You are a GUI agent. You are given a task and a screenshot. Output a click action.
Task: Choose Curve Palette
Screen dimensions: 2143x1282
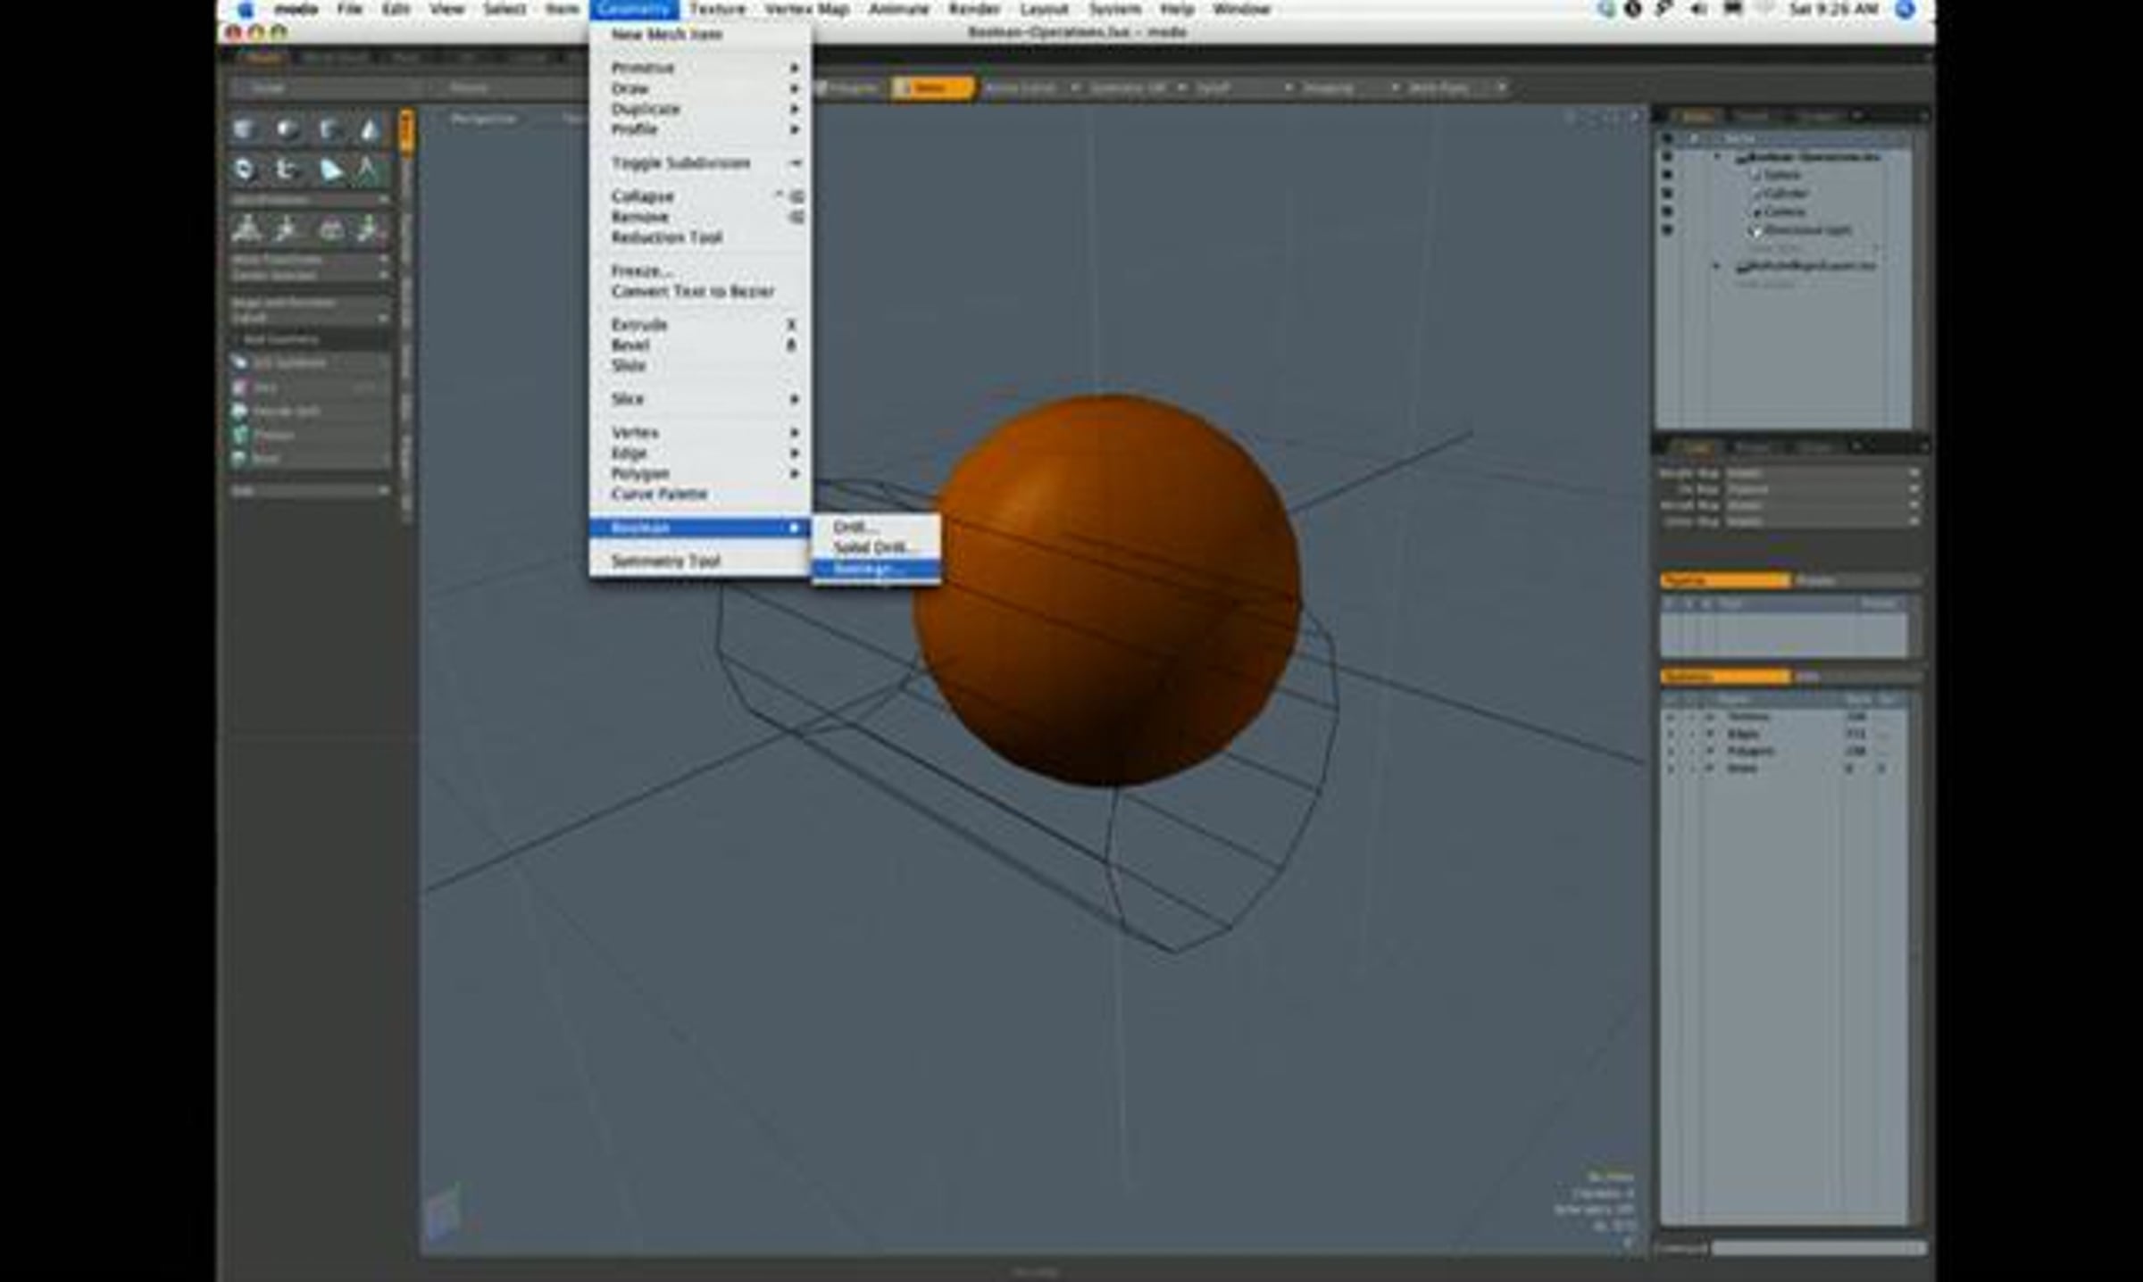[700, 494]
